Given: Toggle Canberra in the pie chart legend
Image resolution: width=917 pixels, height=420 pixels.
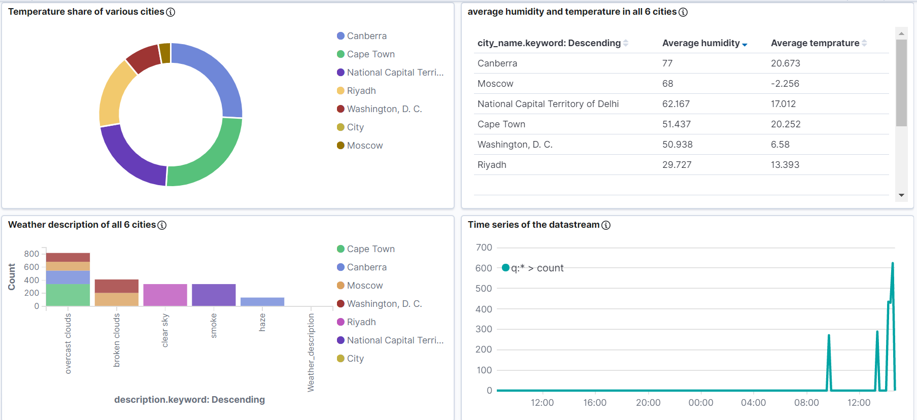Looking at the screenshot, I should pos(362,36).
